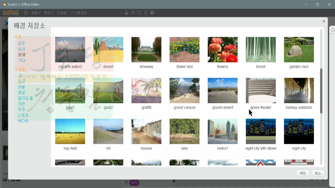Select the scissors delete tool
335x188 pixels.
[133, 13]
